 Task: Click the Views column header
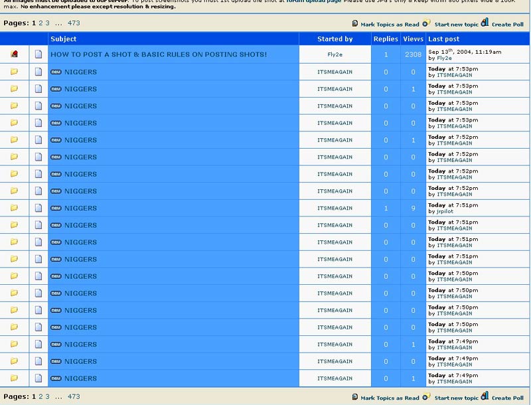[413, 39]
